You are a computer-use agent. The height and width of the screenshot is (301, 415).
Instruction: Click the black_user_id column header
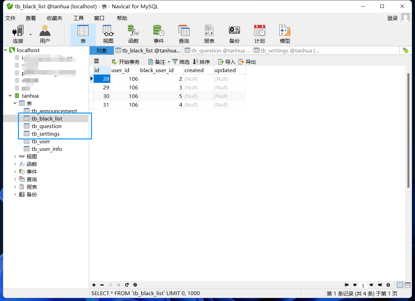coord(161,70)
